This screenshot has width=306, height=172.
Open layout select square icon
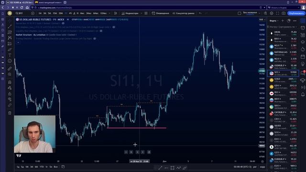[x=239, y=13]
